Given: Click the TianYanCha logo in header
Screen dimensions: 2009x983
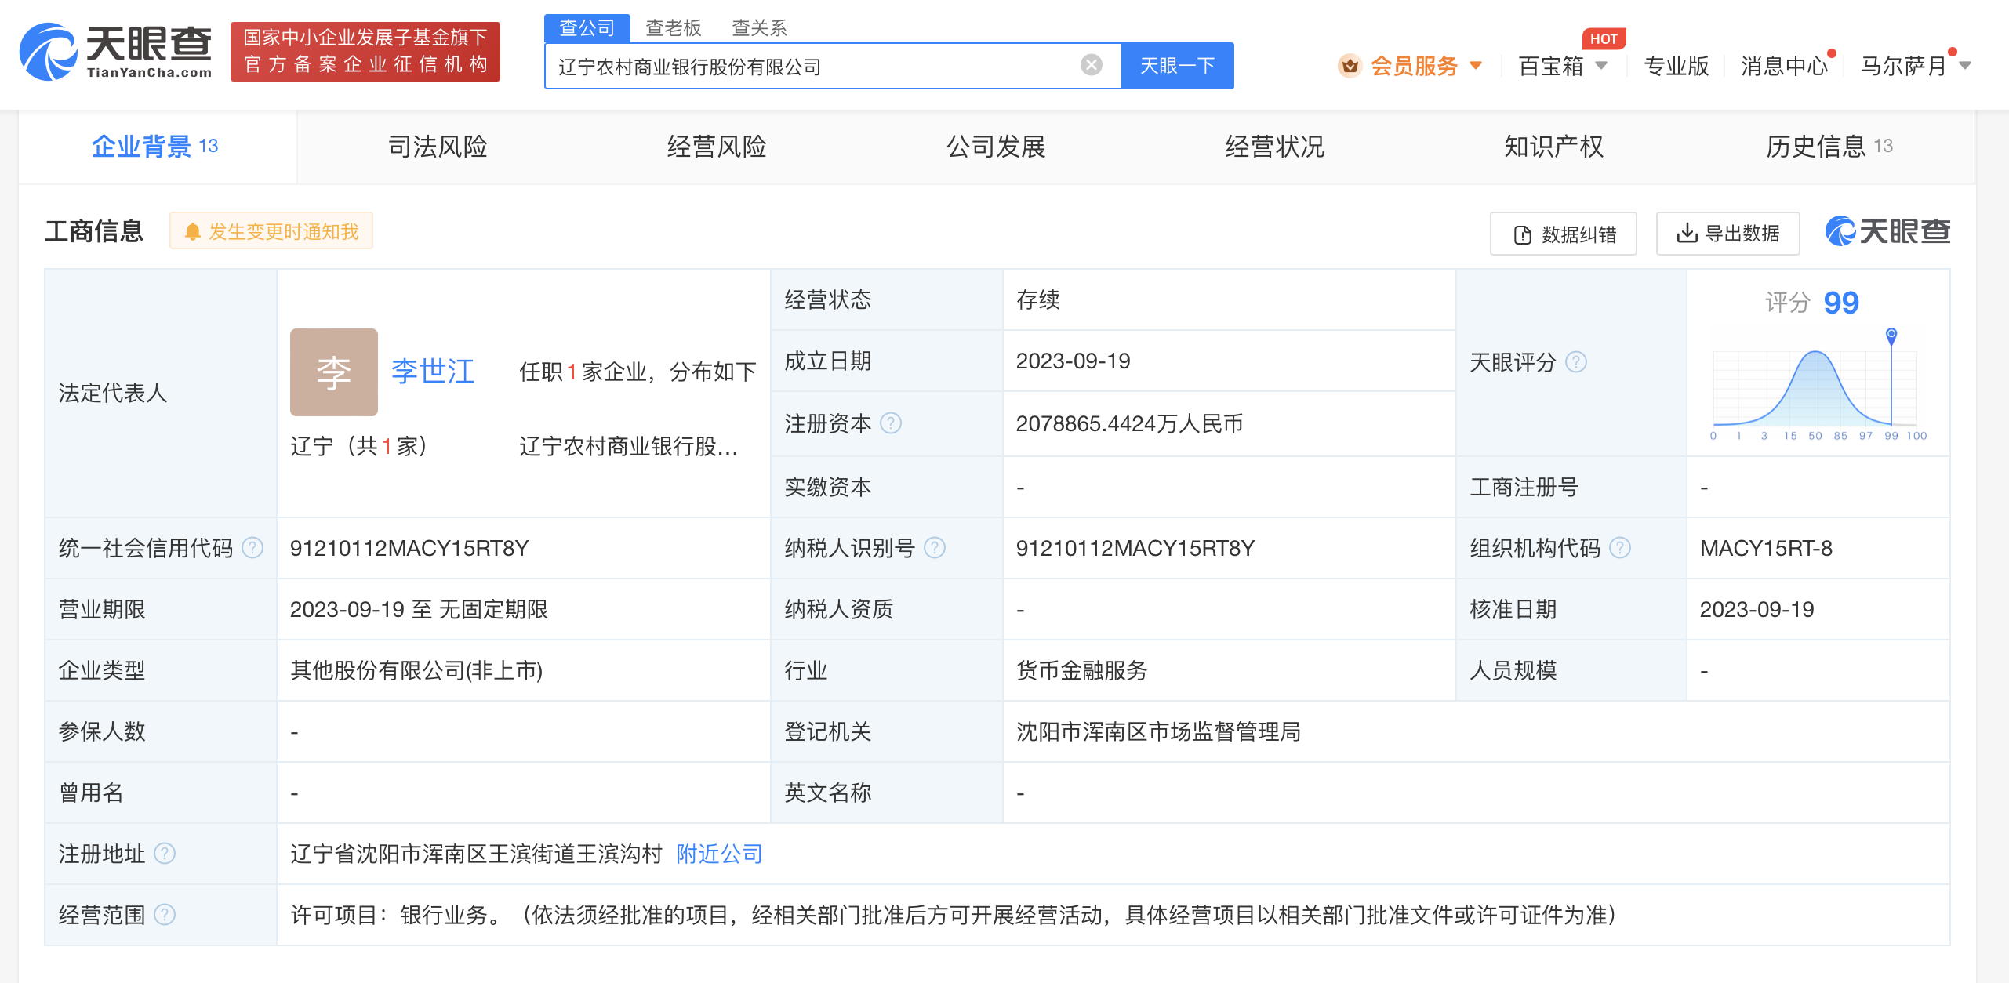Looking at the screenshot, I should tap(116, 51).
